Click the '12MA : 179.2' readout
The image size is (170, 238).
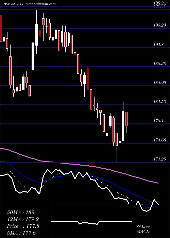(23, 219)
